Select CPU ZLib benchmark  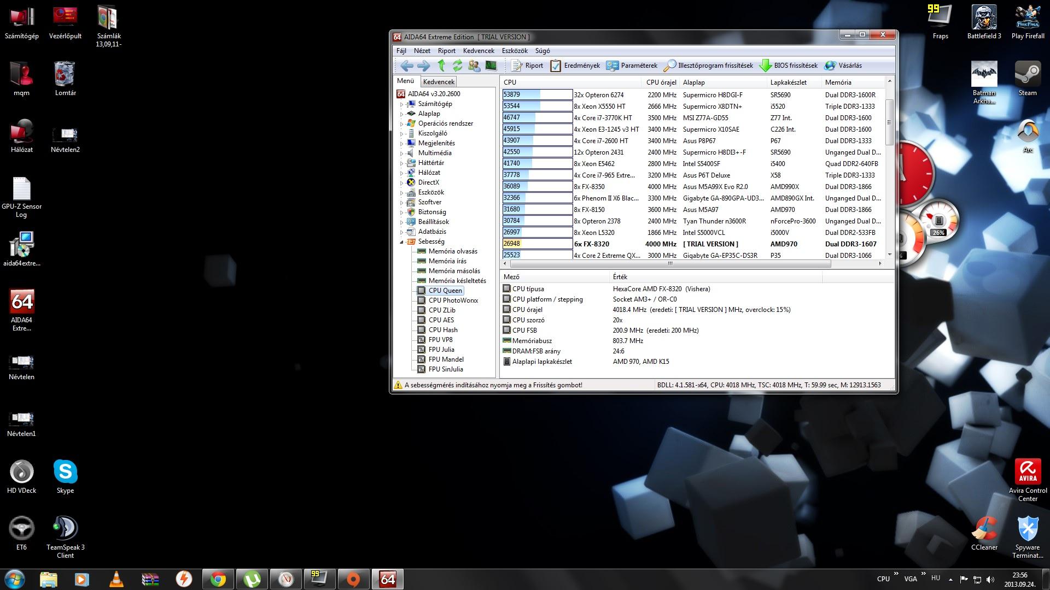coord(442,310)
